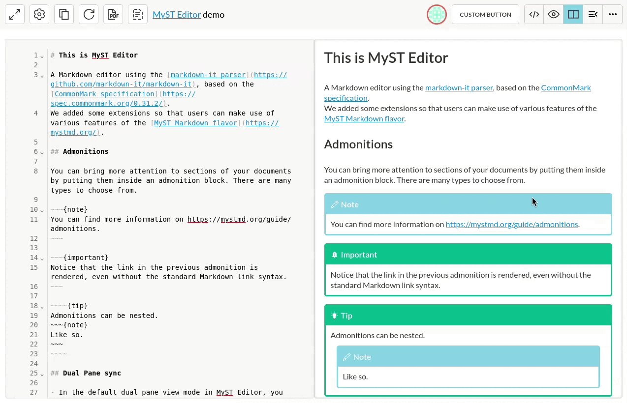Collapse Dual Pane sync section at line 25
Image resolution: width=627 pixels, height=403 pixels.
pyautogui.click(x=42, y=374)
